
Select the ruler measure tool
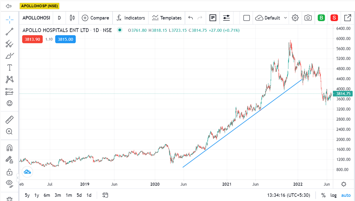coord(10,120)
